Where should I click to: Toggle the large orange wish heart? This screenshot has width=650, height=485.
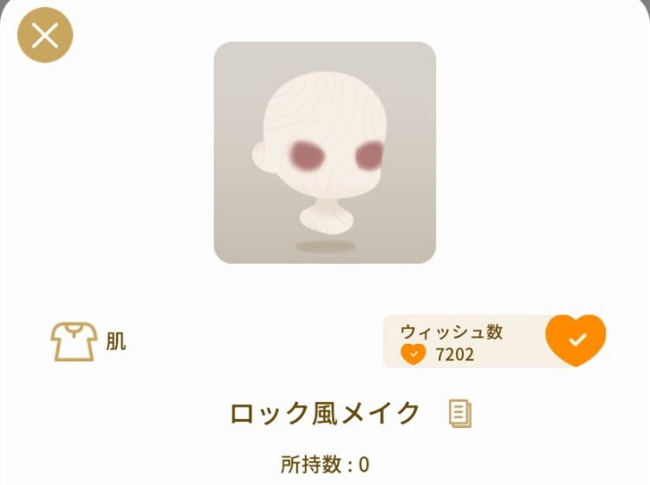coord(575,340)
